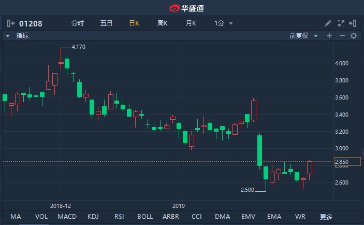Image resolution: width=364 pixels, height=225 pixels.
Task: Show the RSI indicator
Action: (x=119, y=217)
